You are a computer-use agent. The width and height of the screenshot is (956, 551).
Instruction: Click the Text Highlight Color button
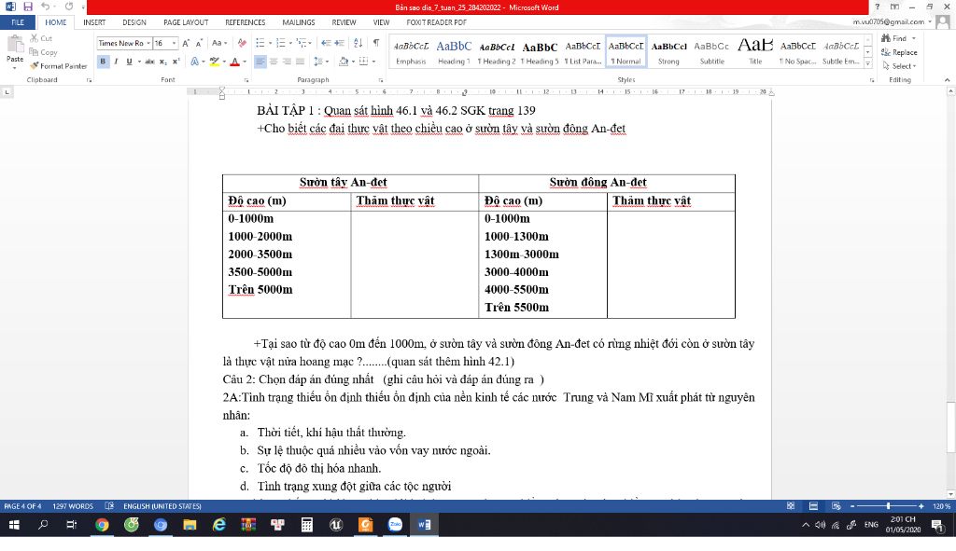click(214, 62)
